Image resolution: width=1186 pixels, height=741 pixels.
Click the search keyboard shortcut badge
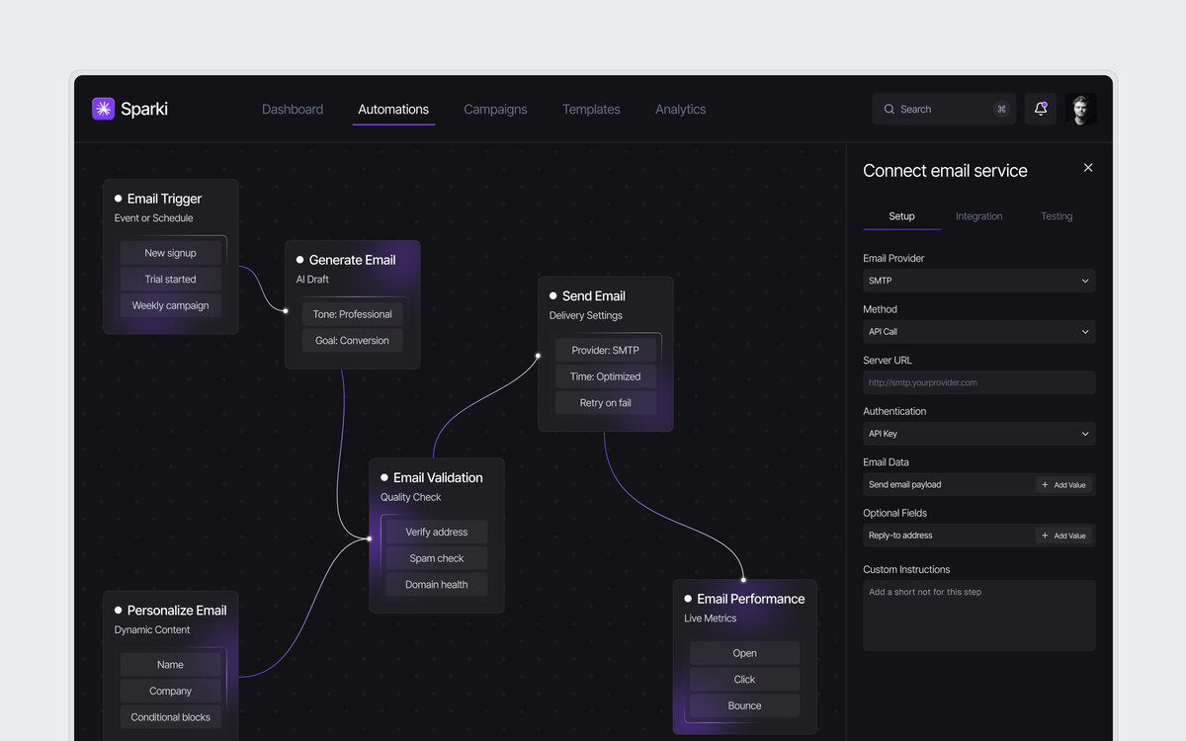click(x=1001, y=110)
